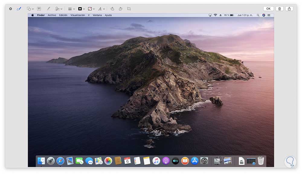The width and height of the screenshot is (302, 174).
Task: Close the markup window with the X
Action: pos(11,9)
